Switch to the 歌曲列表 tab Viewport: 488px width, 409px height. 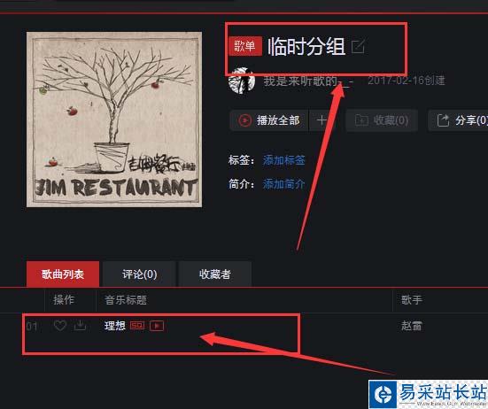[63, 274]
